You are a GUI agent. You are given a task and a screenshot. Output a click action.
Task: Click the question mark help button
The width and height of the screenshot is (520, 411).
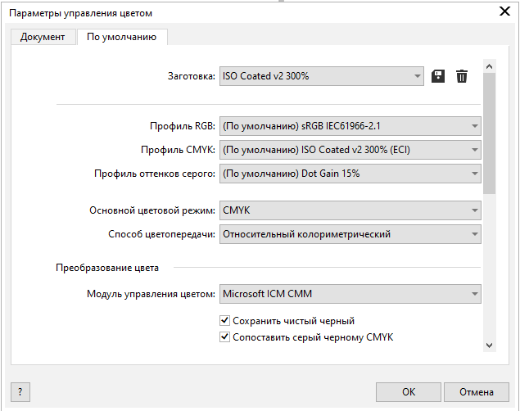19,391
